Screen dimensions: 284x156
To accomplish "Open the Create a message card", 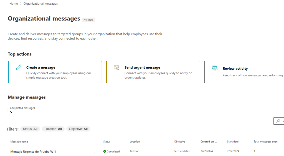I will tap(55, 72).
